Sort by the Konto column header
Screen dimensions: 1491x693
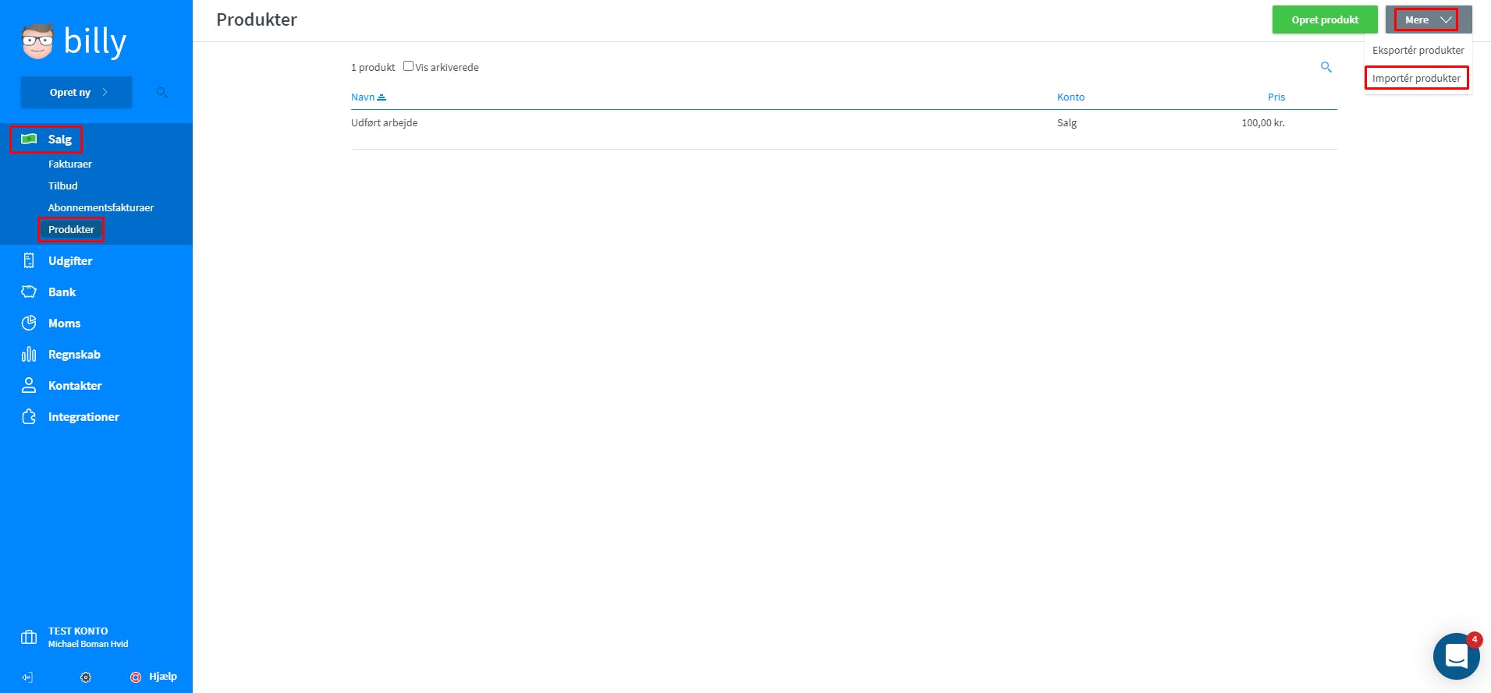(1070, 97)
